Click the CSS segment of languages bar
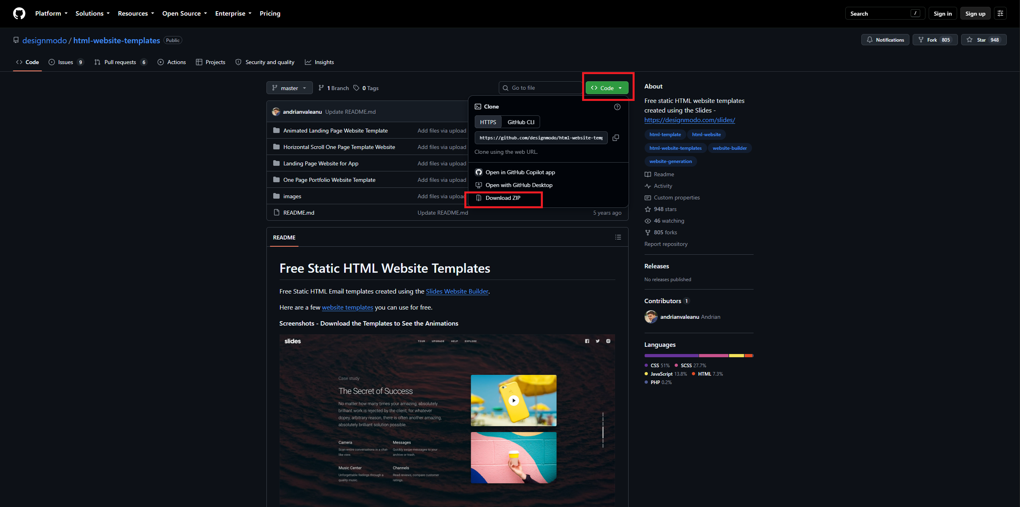Screen dimensions: 1020x507 pyautogui.click(x=672, y=356)
